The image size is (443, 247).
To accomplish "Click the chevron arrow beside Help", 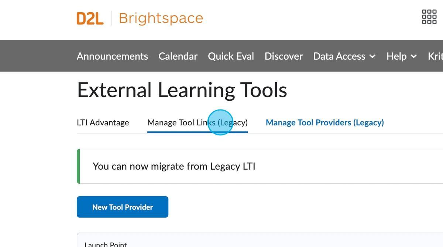I will pos(413,56).
